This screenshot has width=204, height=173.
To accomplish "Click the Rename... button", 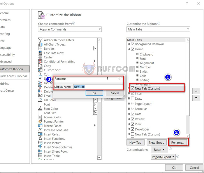I will pyautogui.click(x=178, y=142).
